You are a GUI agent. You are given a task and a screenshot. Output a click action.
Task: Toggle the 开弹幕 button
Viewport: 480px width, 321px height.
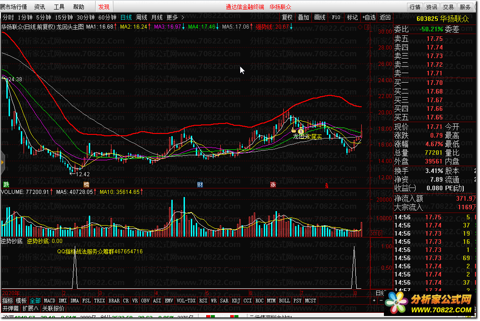(x=11, y=308)
